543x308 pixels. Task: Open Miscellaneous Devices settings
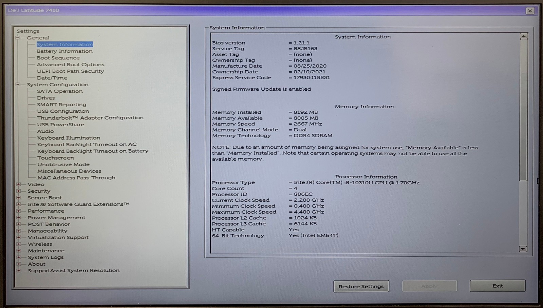click(x=69, y=171)
